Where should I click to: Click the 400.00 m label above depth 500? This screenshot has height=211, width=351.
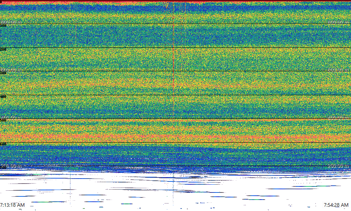tap(11, 118)
